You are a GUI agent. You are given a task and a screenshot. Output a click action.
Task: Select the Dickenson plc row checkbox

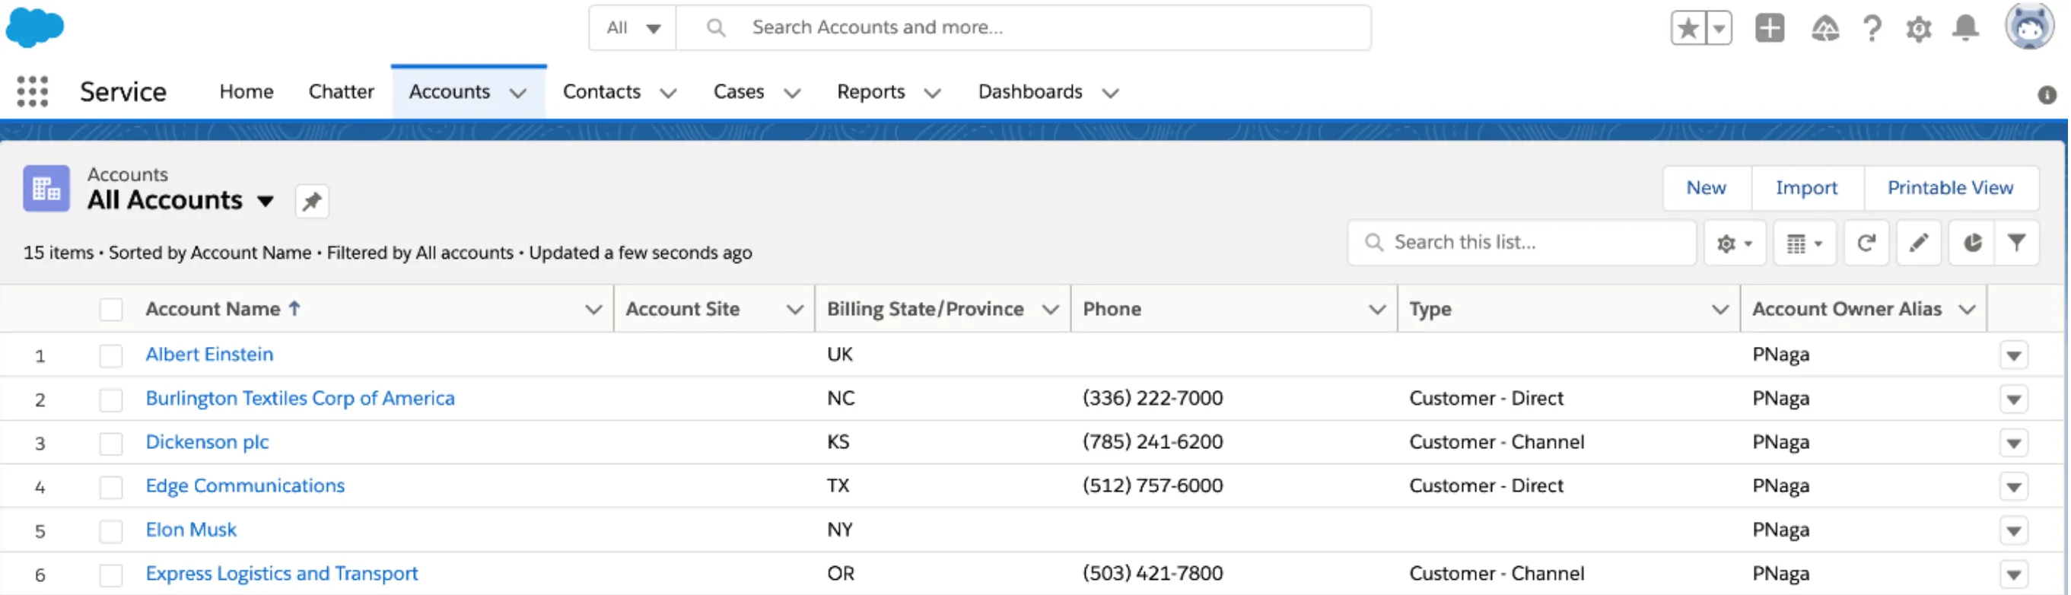tap(111, 443)
